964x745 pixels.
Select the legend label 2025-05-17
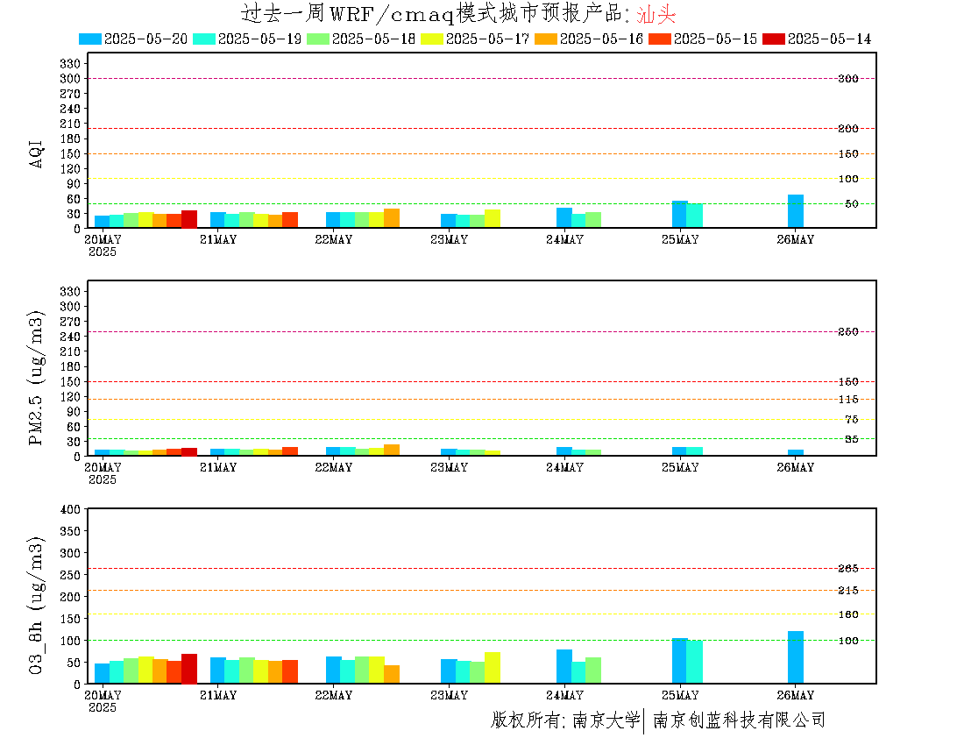click(x=487, y=39)
